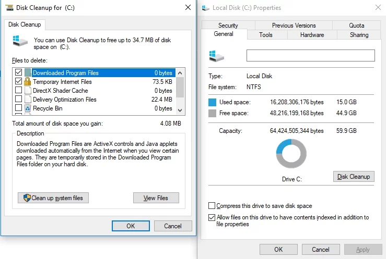
Task: Click the View Files button
Action: click(156, 198)
